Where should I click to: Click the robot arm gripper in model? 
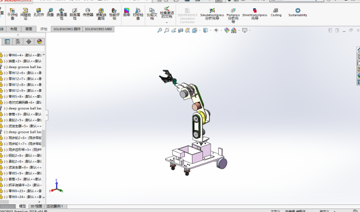click(x=167, y=77)
